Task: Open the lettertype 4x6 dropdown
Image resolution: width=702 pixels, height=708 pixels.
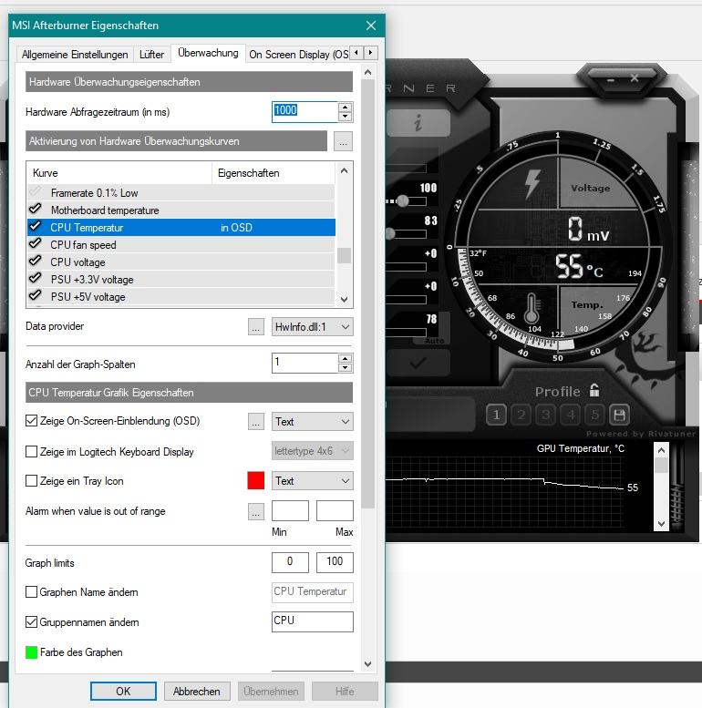Action: pos(312,451)
